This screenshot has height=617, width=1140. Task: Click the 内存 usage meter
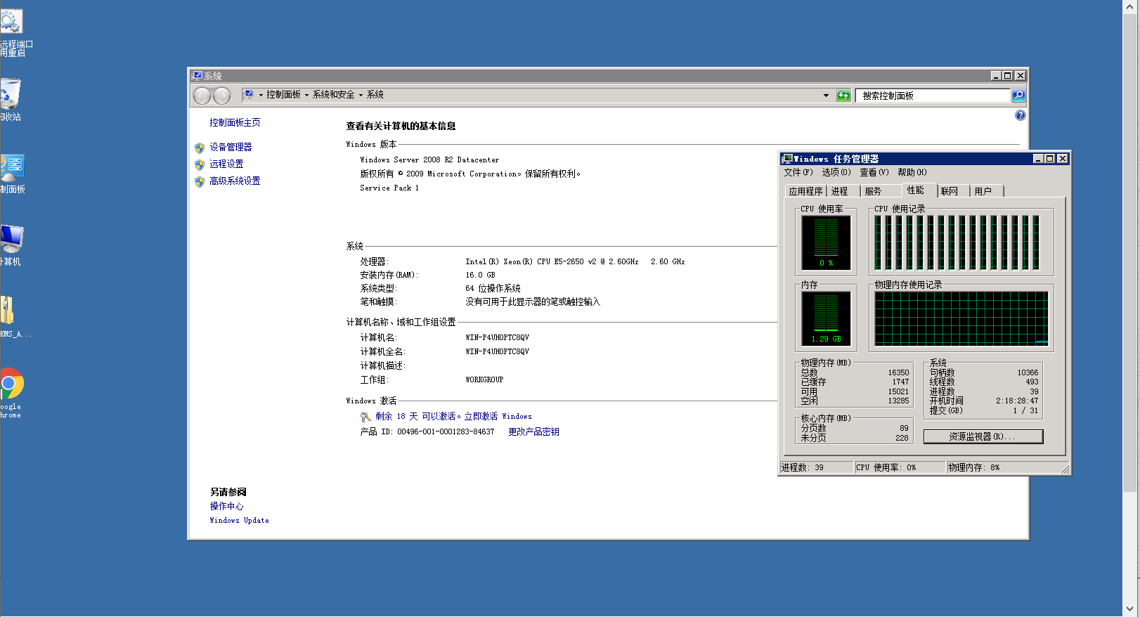click(826, 318)
